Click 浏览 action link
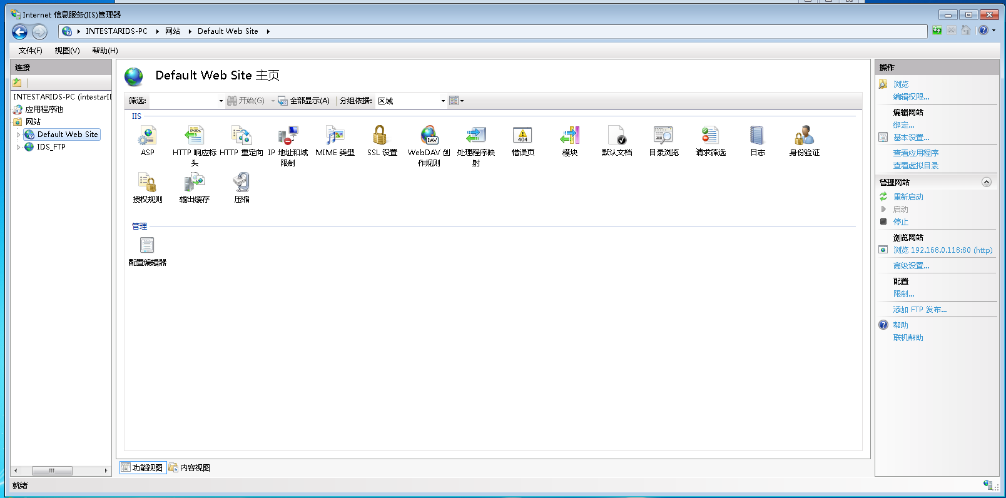This screenshot has width=1006, height=498. [x=901, y=84]
